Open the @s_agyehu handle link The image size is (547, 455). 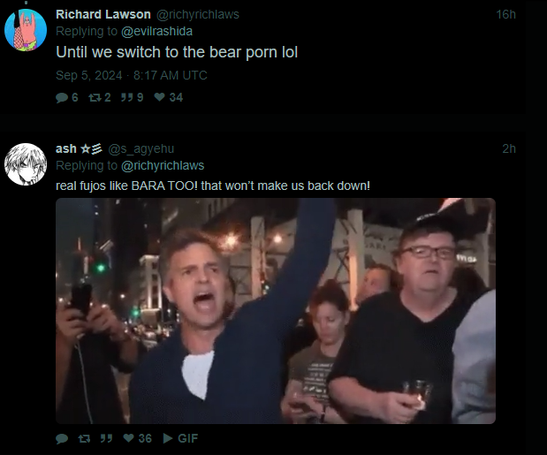coord(141,149)
